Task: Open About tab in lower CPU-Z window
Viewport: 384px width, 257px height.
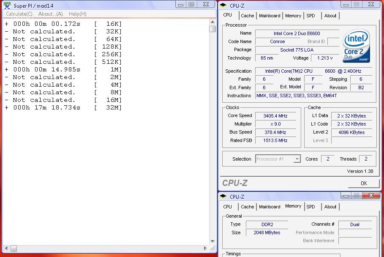Action: [x=330, y=207]
